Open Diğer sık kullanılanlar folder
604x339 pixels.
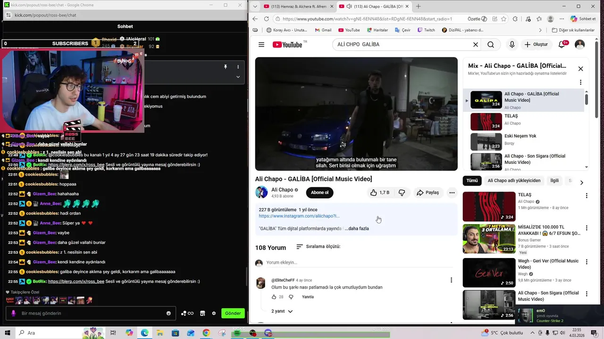click(573, 30)
